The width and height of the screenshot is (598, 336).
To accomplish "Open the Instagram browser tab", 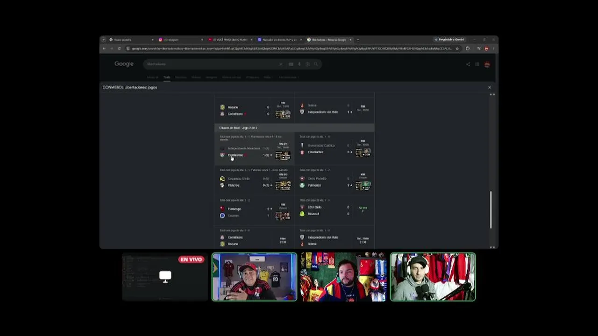I will [181, 40].
